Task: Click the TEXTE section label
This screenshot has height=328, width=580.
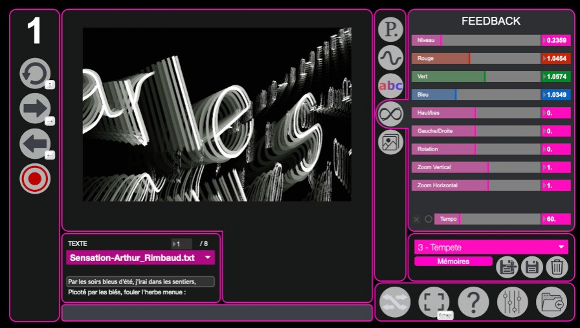Action: (x=78, y=243)
